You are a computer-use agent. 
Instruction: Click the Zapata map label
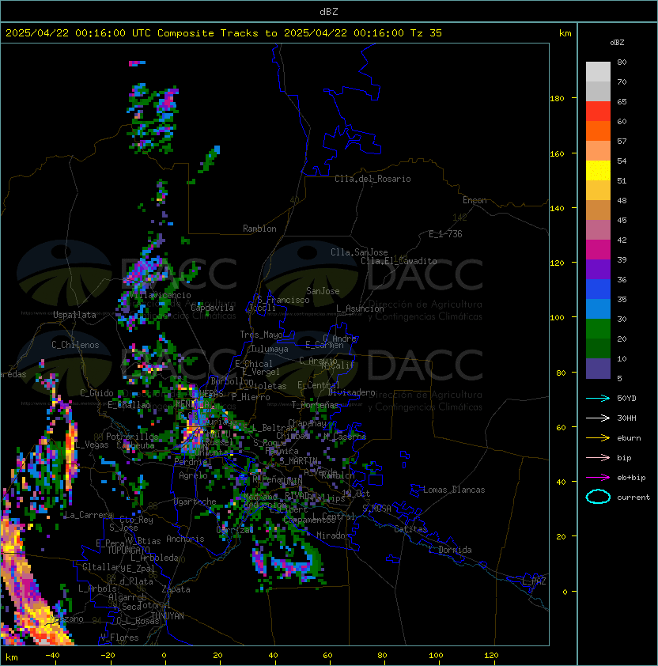(x=176, y=589)
